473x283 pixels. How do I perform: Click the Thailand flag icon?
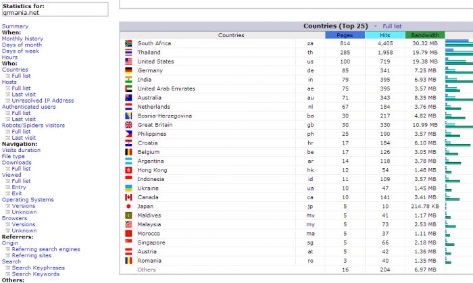(x=128, y=53)
